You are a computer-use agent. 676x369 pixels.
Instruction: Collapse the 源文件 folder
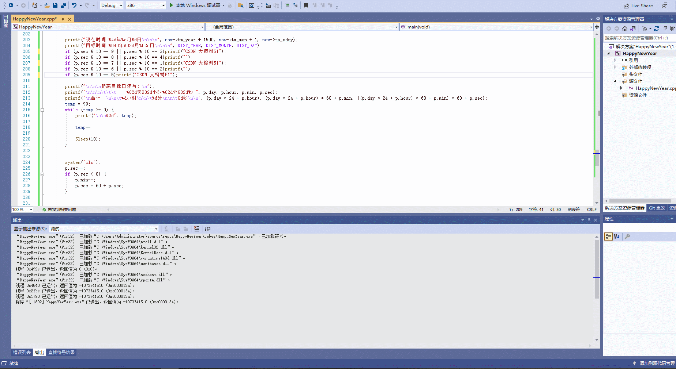coord(615,81)
